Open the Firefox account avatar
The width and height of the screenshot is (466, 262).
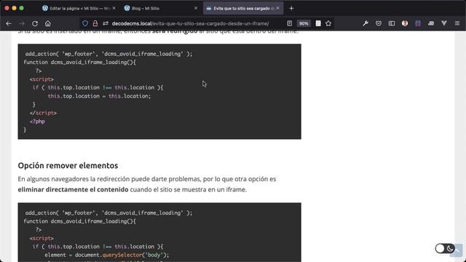coord(405,23)
